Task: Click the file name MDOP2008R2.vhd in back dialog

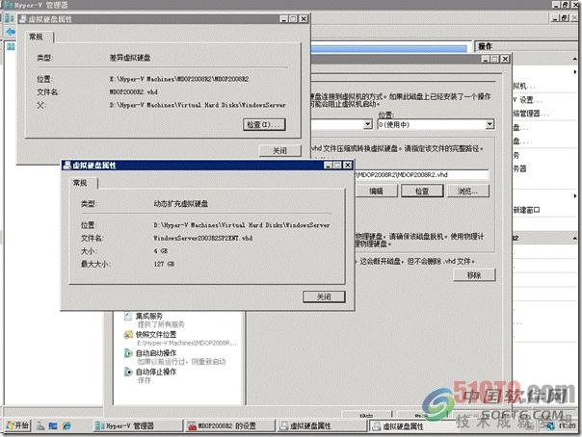Action: (133, 91)
